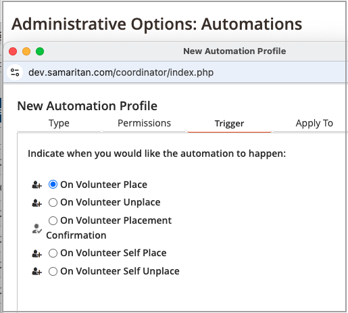
Task: Click the person-plus icon beside On Volunteer Unplace
Action: pos(36,203)
